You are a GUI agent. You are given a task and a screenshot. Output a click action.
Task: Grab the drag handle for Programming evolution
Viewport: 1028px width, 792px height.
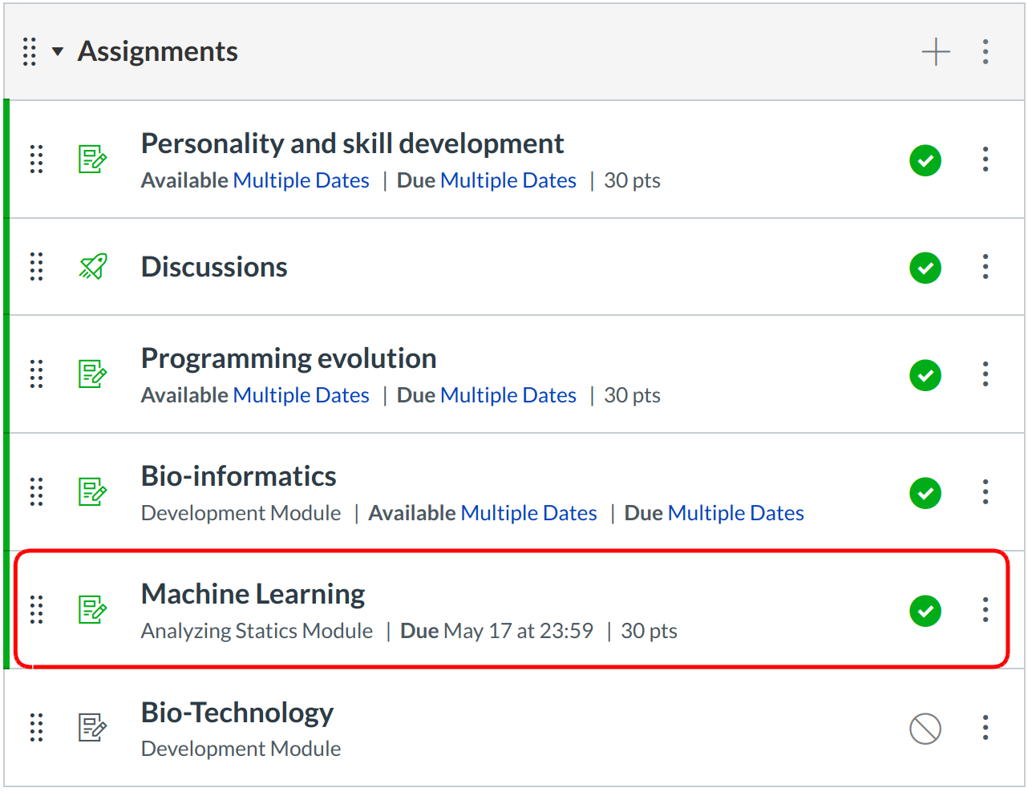tap(36, 374)
